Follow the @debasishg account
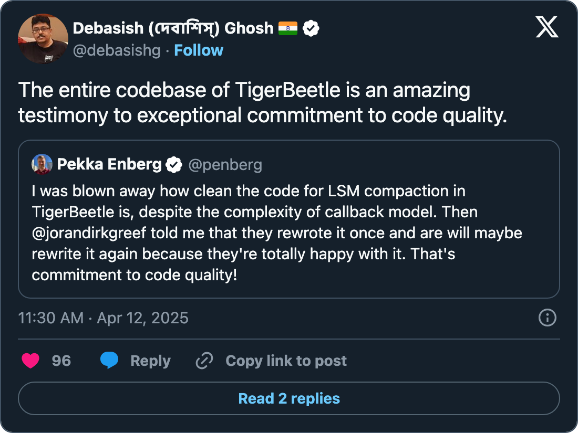The height and width of the screenshot is (433, 578). (199, 50)
